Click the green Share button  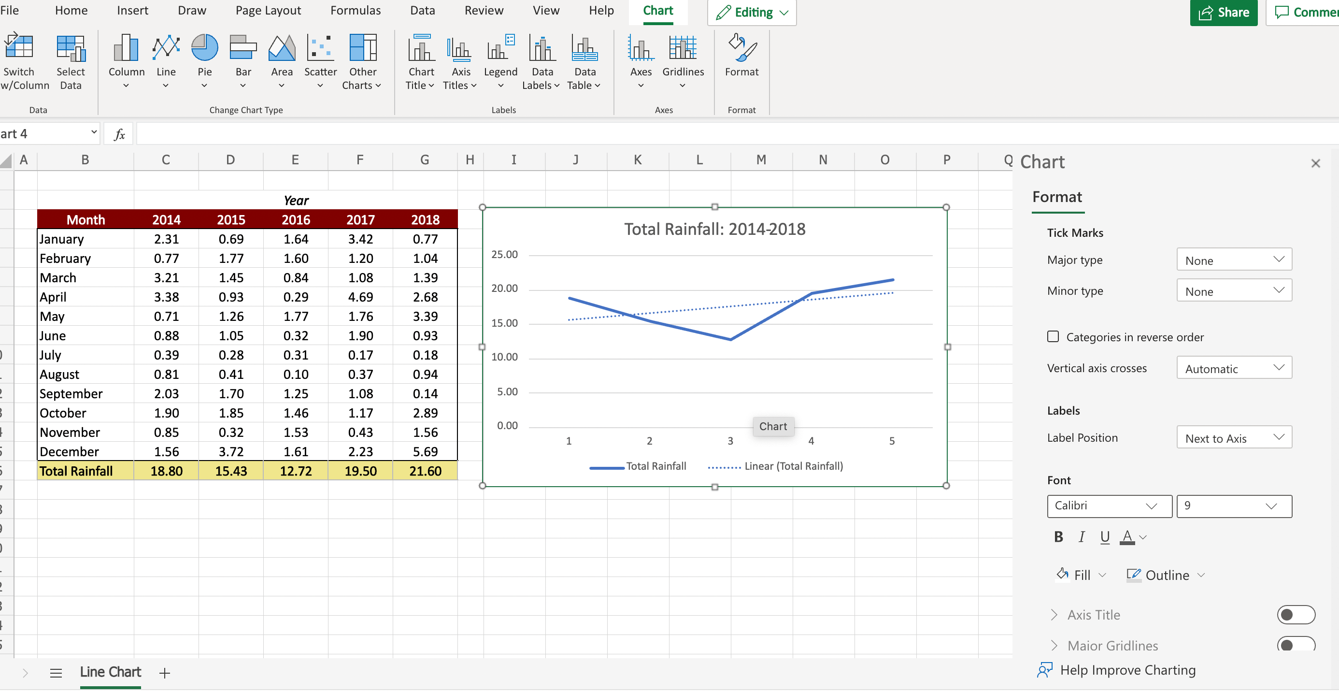pyautogui.click(x=1223, y=13)
